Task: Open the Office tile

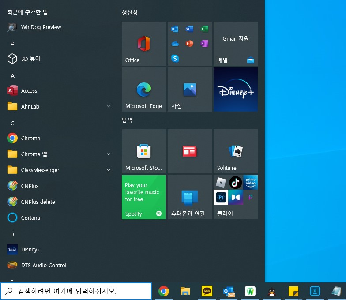Action: coord(144,44)
